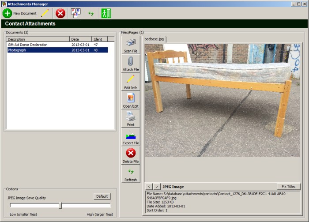Click the Delete File button
Screen dimensions: 309x222
point(131,156)
